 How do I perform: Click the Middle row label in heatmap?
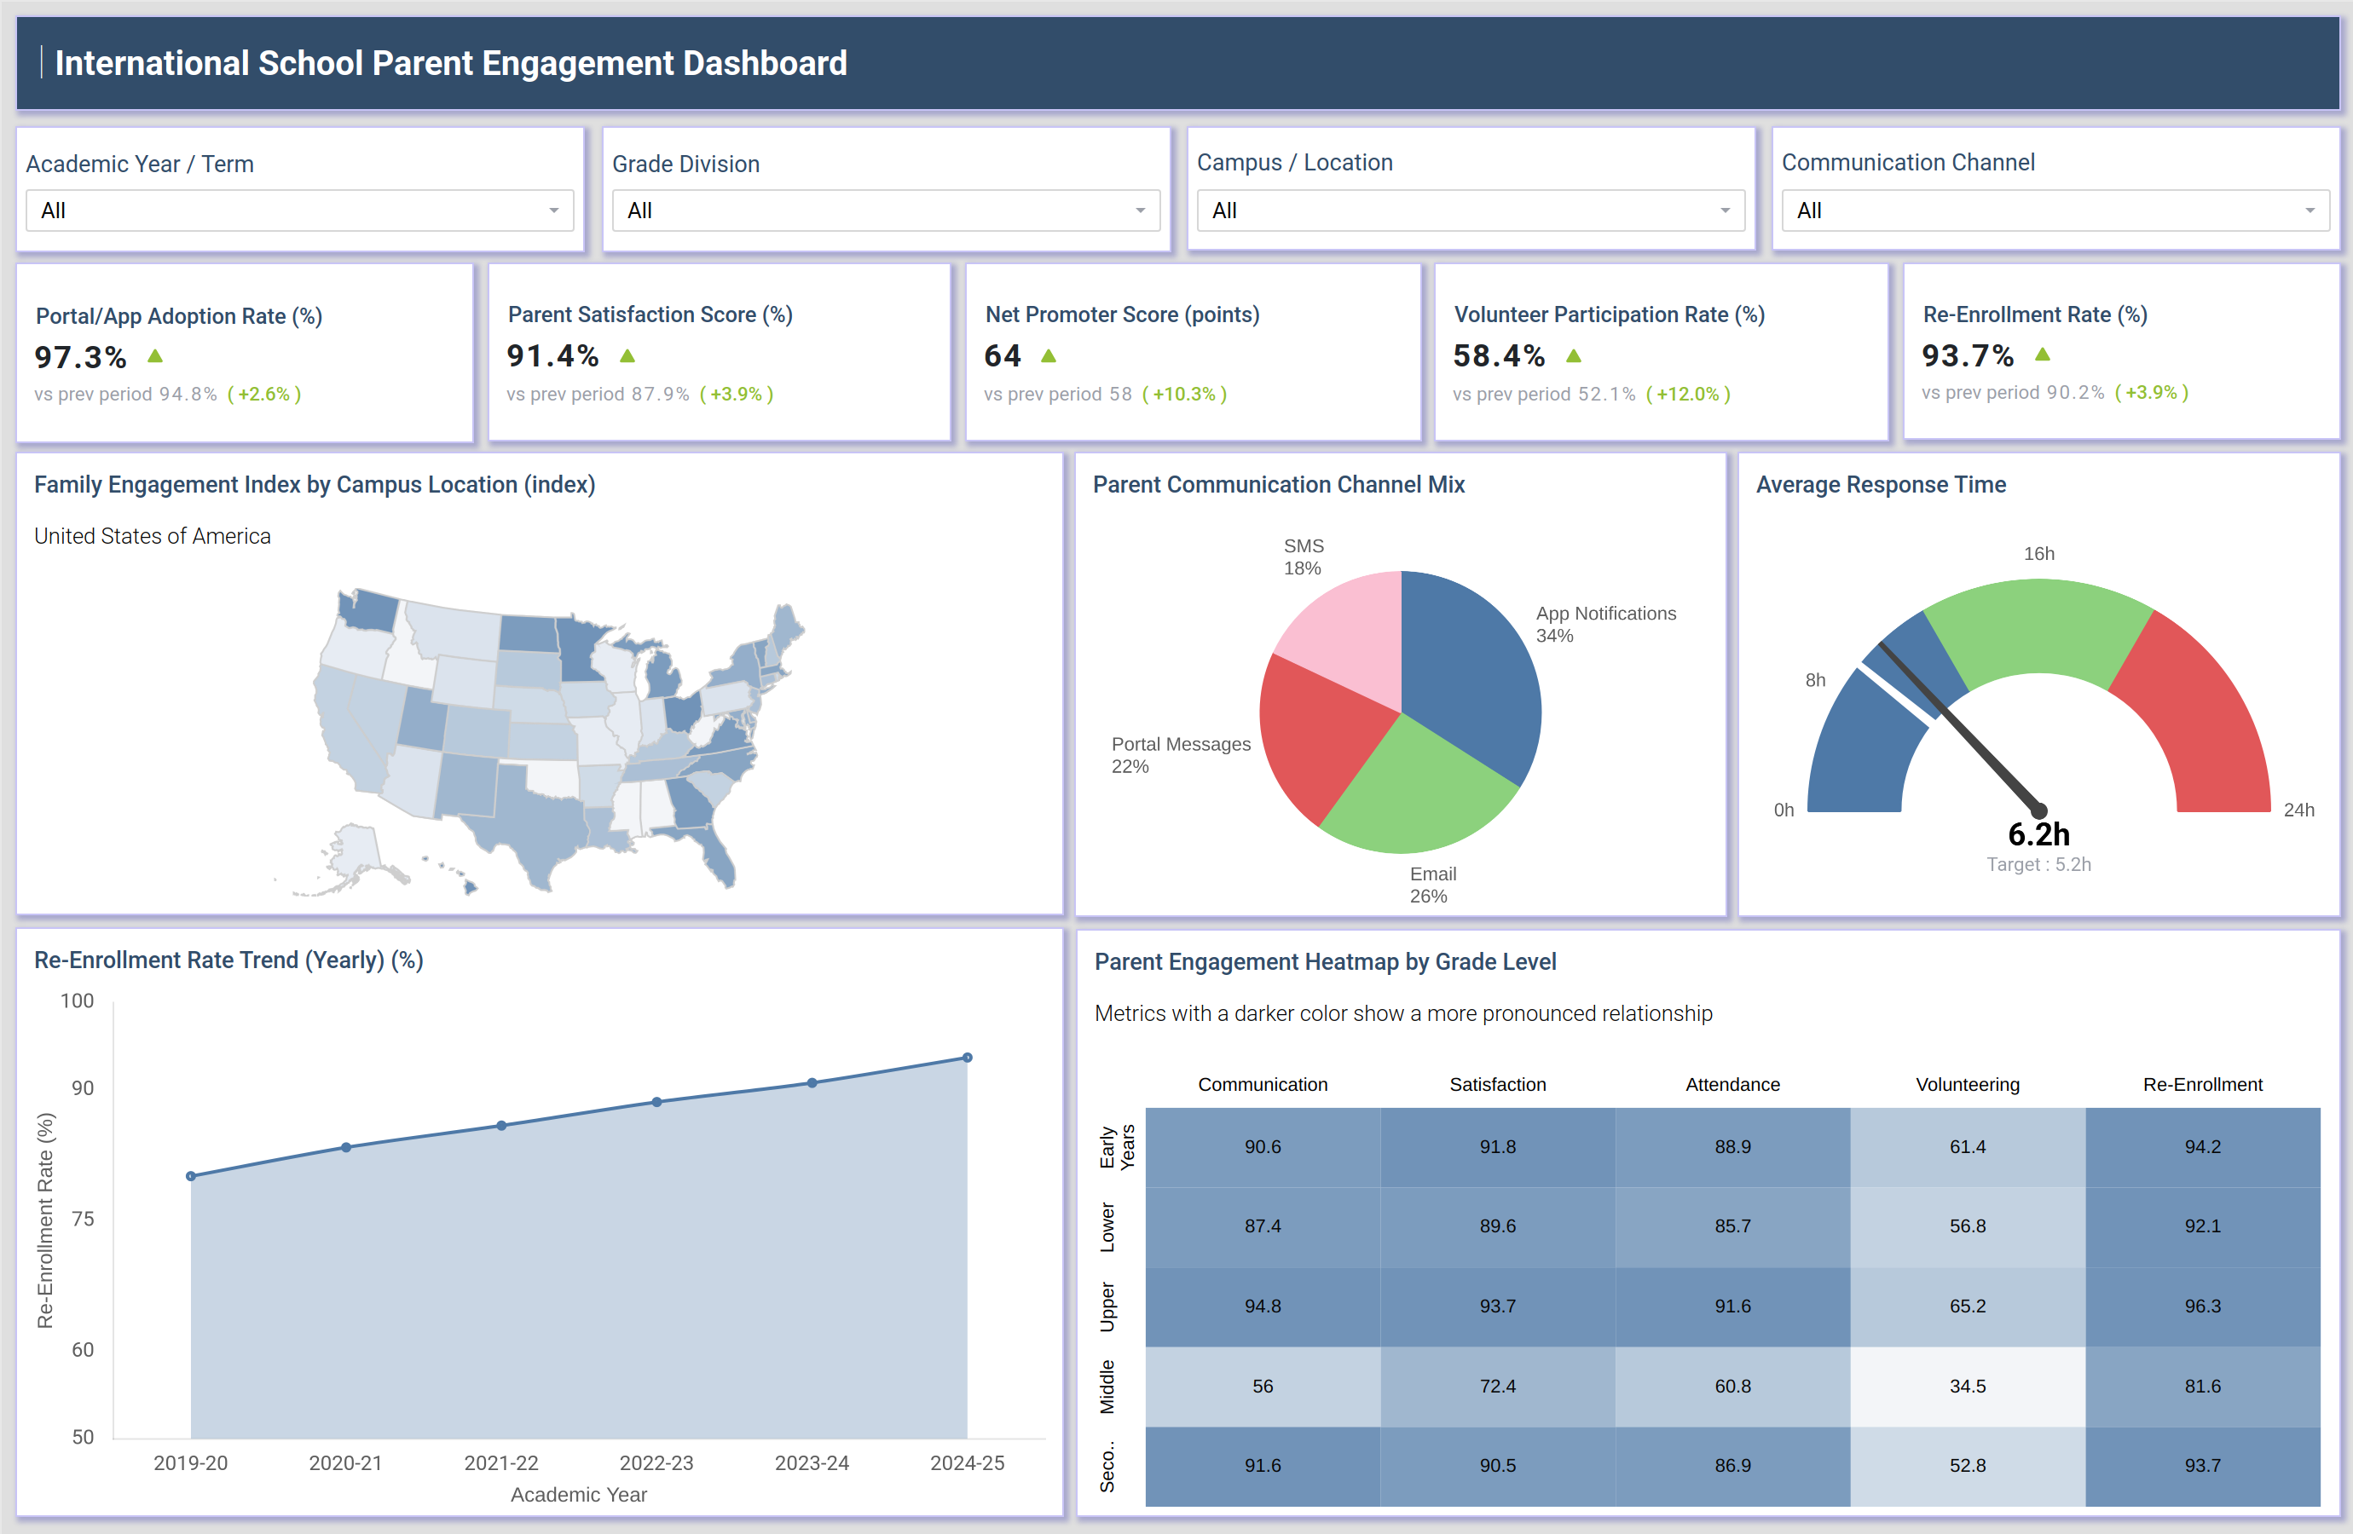click(1107, 1386)
